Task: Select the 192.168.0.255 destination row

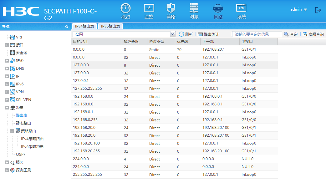Action: coord(174,120)
